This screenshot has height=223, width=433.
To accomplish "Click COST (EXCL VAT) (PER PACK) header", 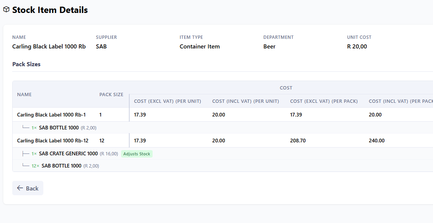I will [x=324, y=101].
